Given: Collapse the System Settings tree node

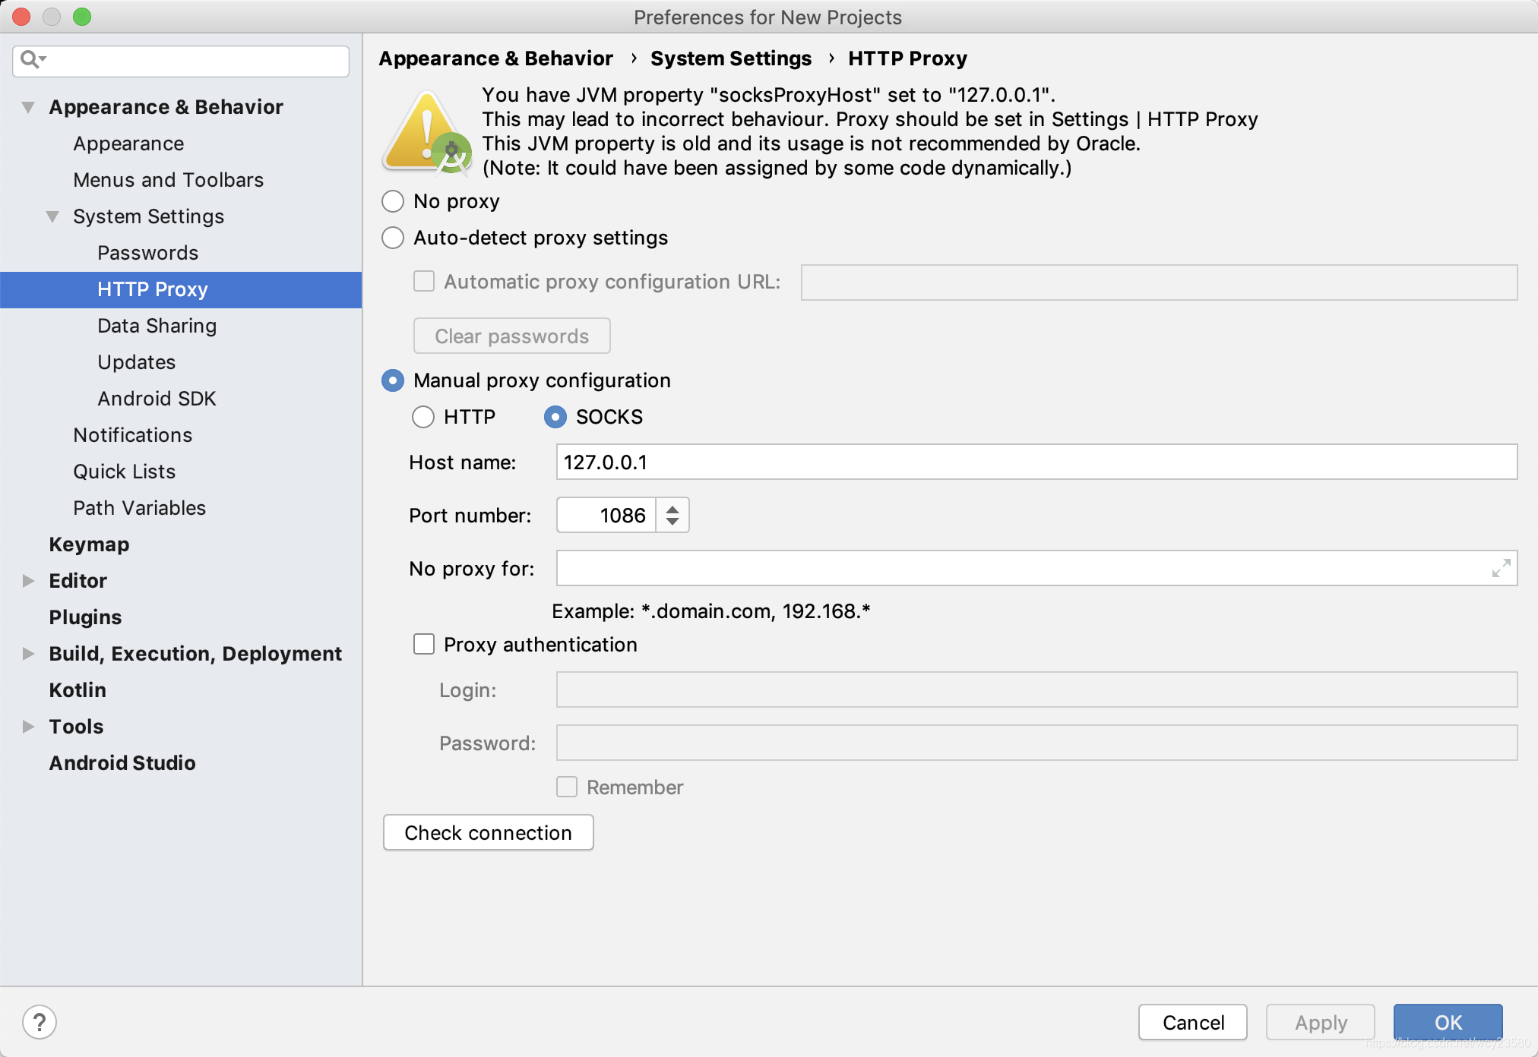Looking at the screenshot, I should point(52,216).
